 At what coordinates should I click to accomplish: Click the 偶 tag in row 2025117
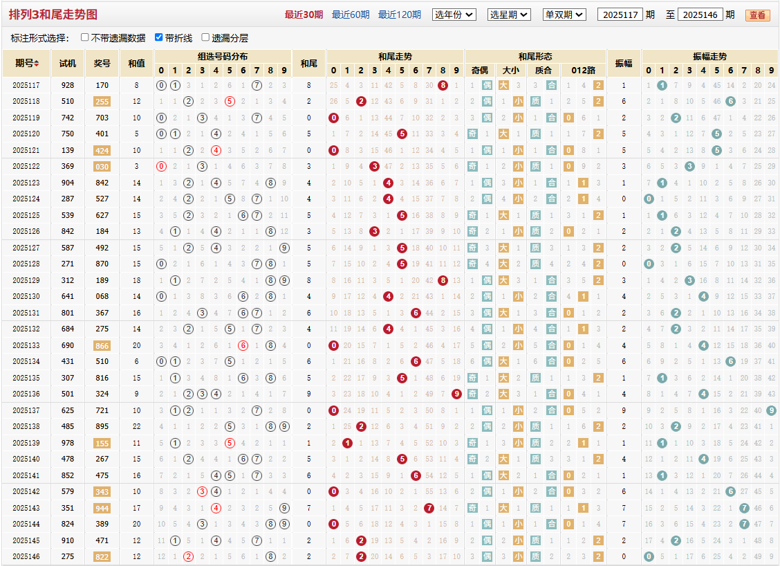(487, 85)
